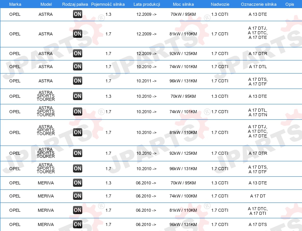Select 'A 17 DTS, A 17 DTF' in Sports Tourer row
302x231 pixels.
point(258,169)
